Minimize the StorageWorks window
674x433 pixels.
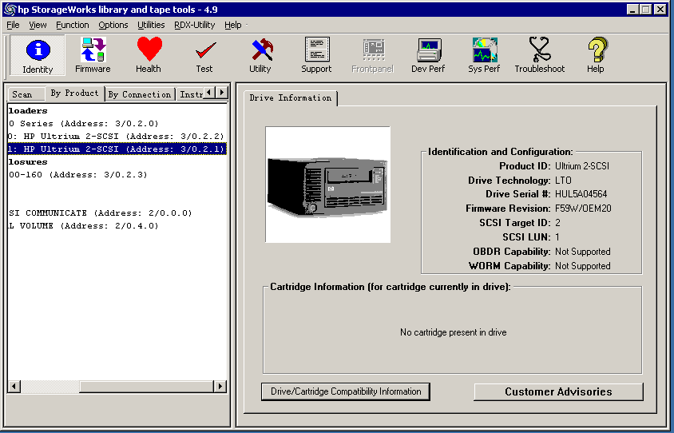(632, 9)
